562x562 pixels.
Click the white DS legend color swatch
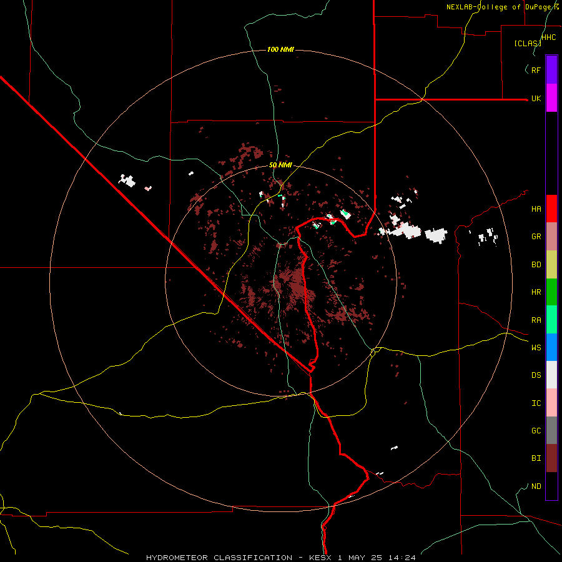[551, 375]
